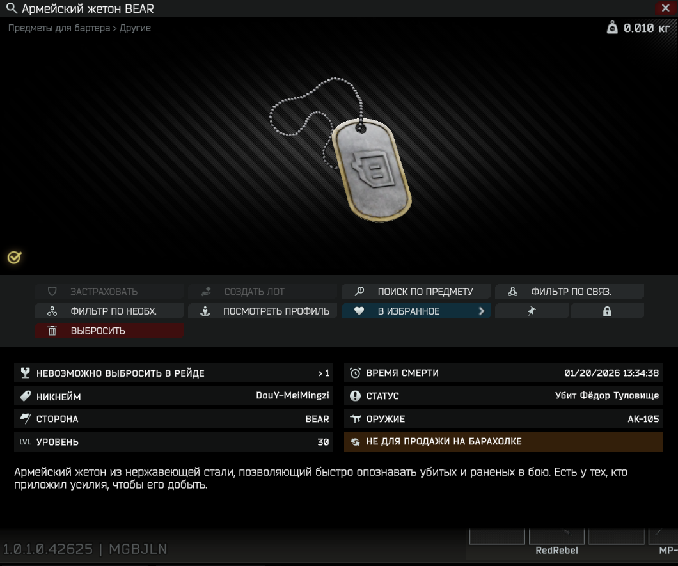This screenshot has height=566, width=678.
Task: Click the exchange arrows icon in flea banner
Action: [355, 441]
